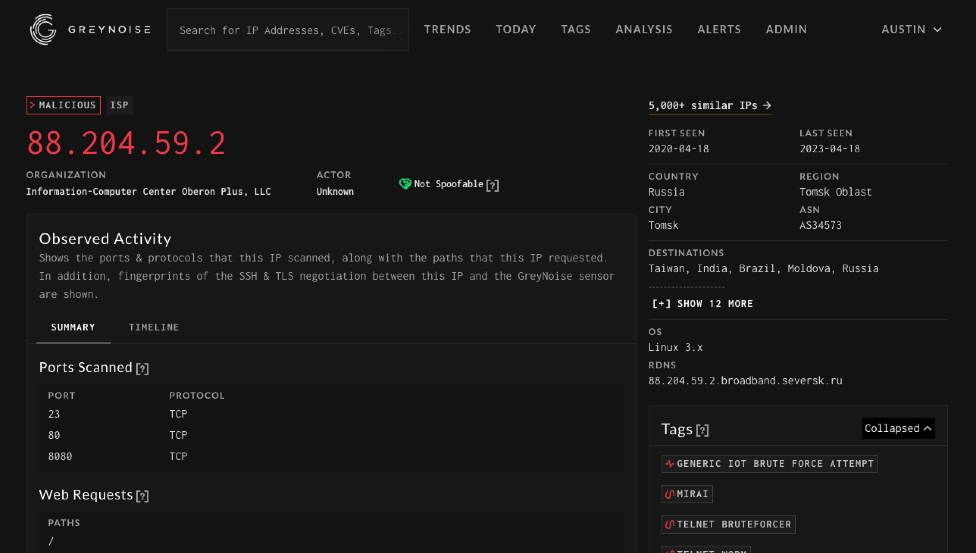Click the search field for IP addresses

pos(288,30)
